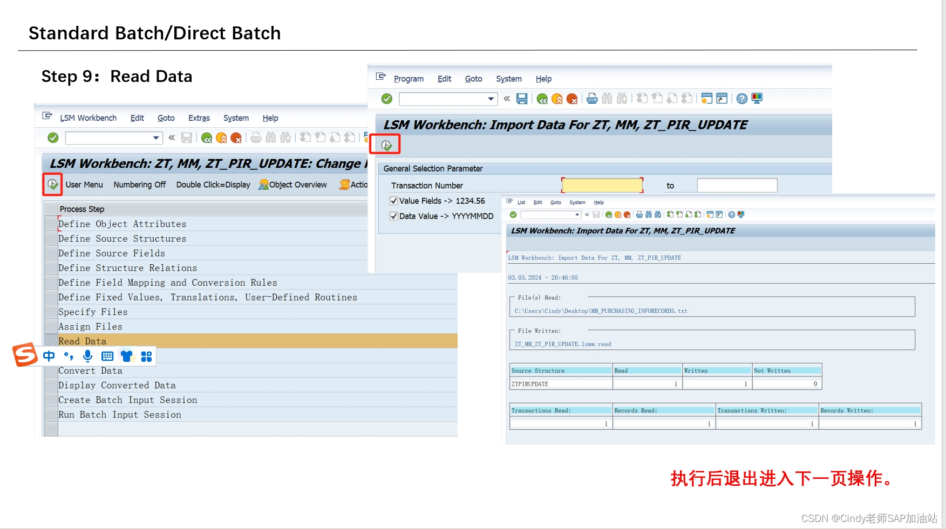Click the red Cancel icon
946x529 pixels.
click(x=571, y=98)
